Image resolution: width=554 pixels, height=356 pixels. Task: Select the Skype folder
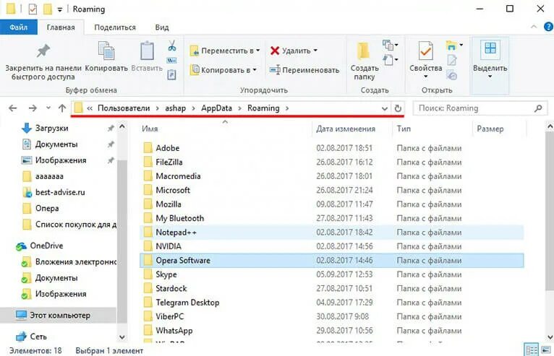[332, 274]
